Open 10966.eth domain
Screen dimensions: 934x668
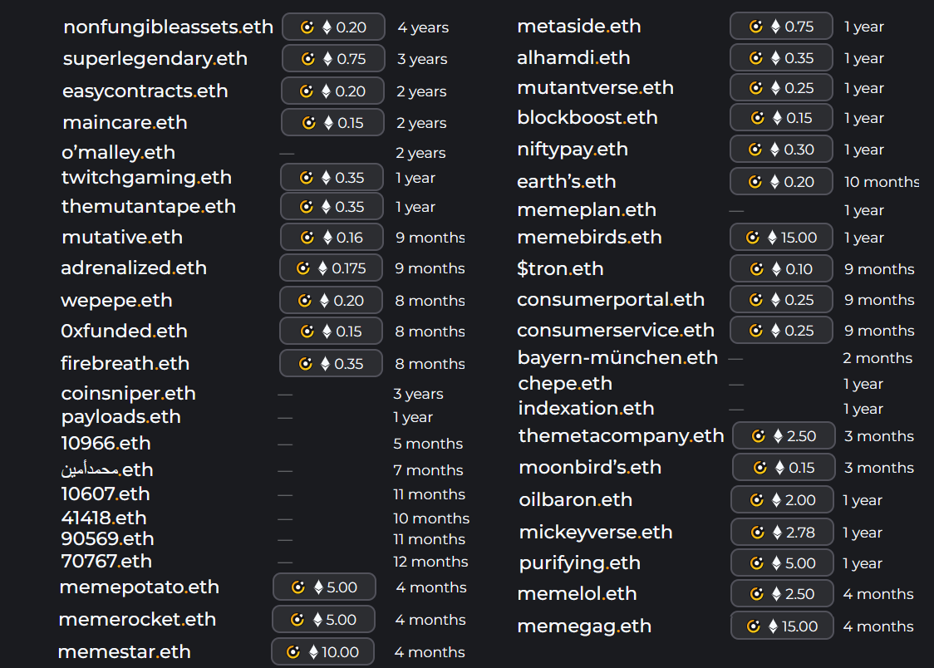pos(106,444)
